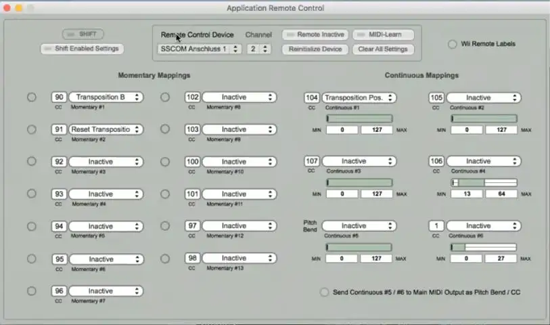
Task: Select radio button for Momentary #4
Action: click(32, 194)
